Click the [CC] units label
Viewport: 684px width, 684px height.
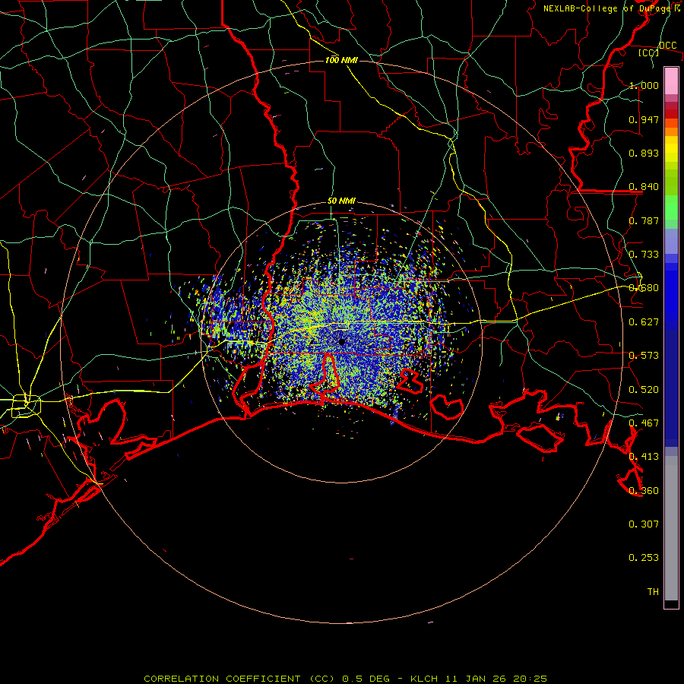[648, 52]
